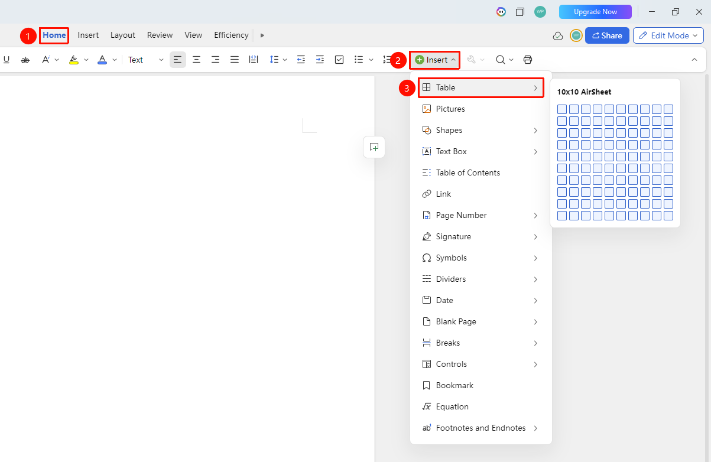The height and width of the screenshot is (462, 711).
Task: Collapse the toolbar with the up chevron
Action: [x=694, y=60]
